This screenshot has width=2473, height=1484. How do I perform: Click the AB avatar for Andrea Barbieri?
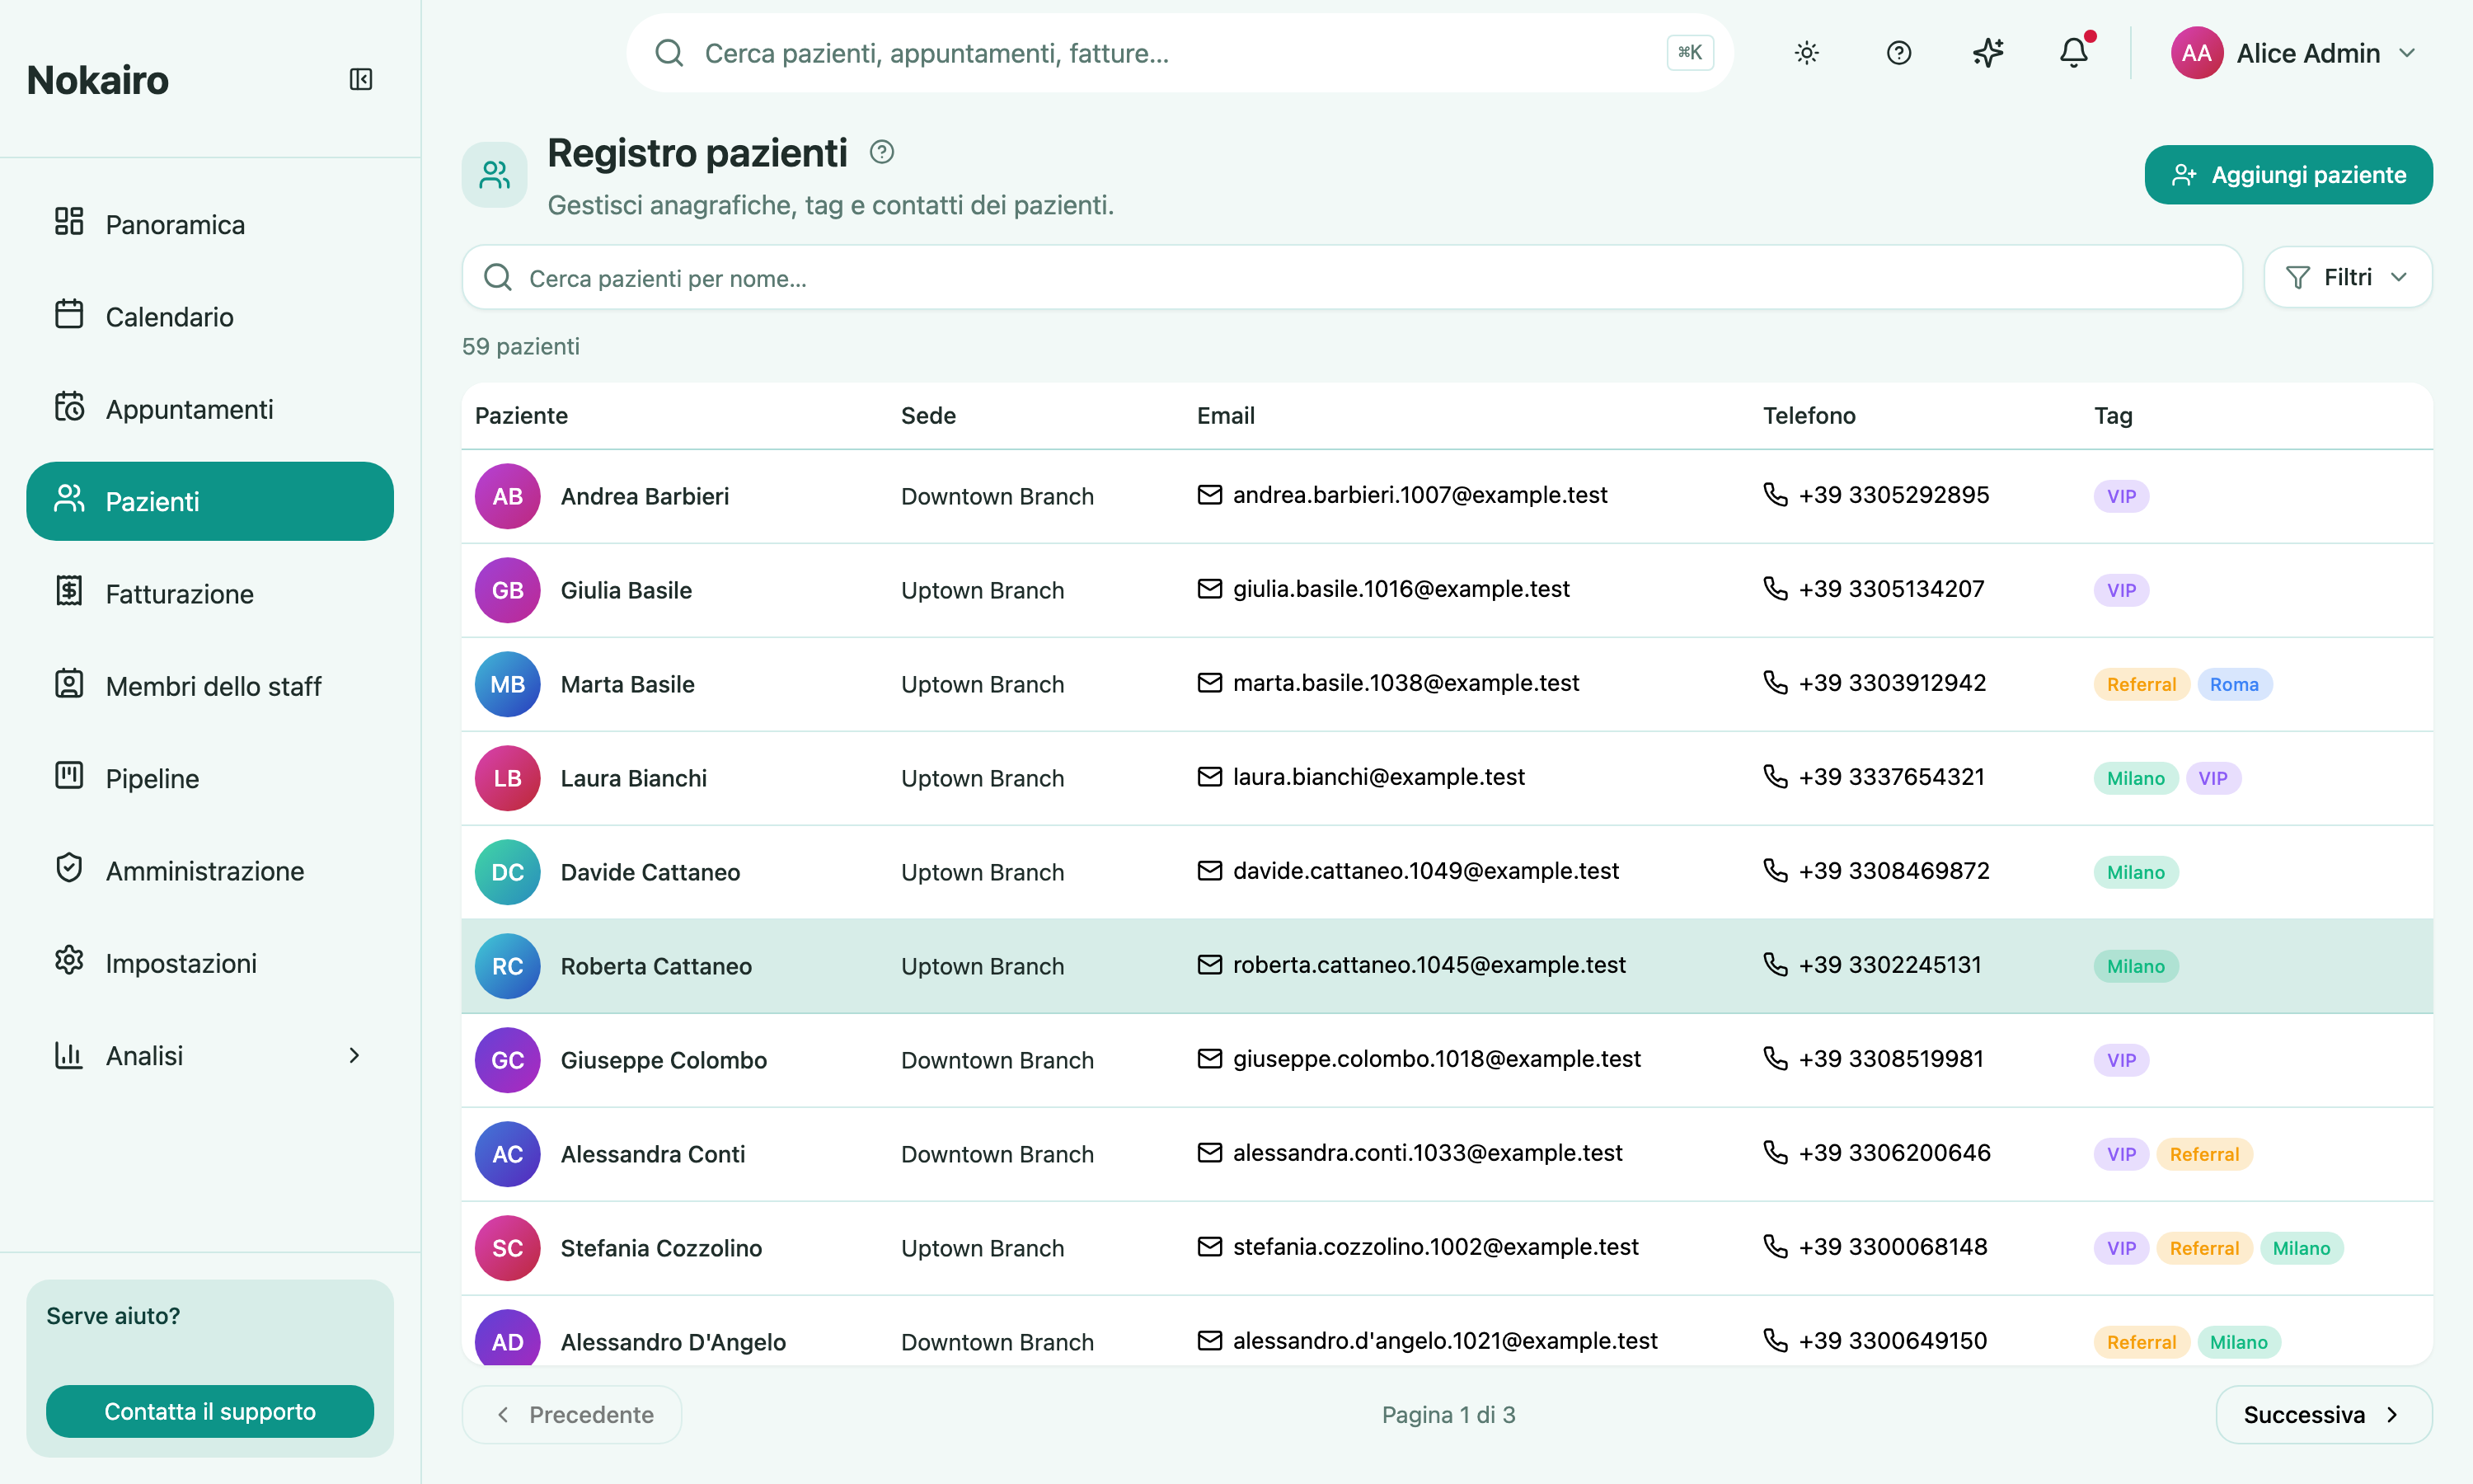[508, 496]
